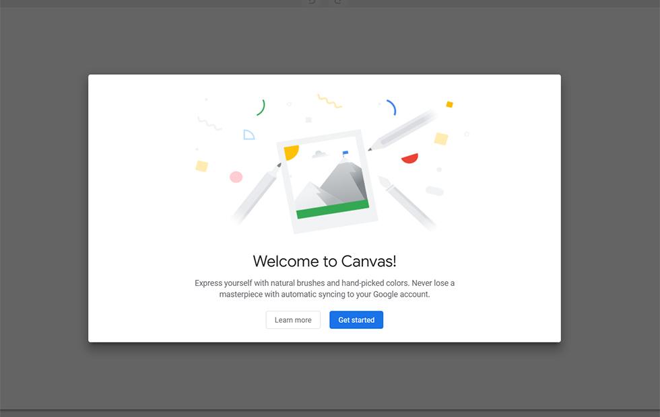
Task: Click the mountain picture illustration
Action: tap(327, 182)
